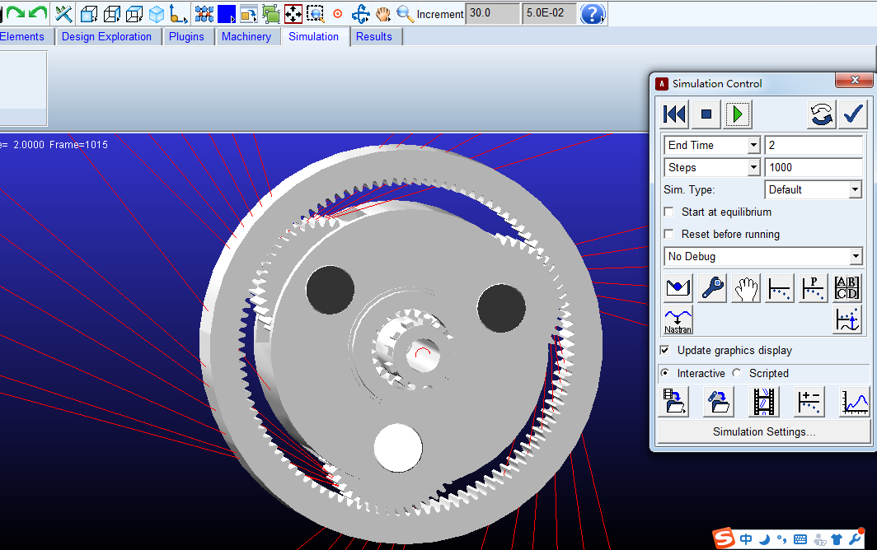Select the hand pan tool in toolbar
The image size is (877, 550).
tap(382, 14)
